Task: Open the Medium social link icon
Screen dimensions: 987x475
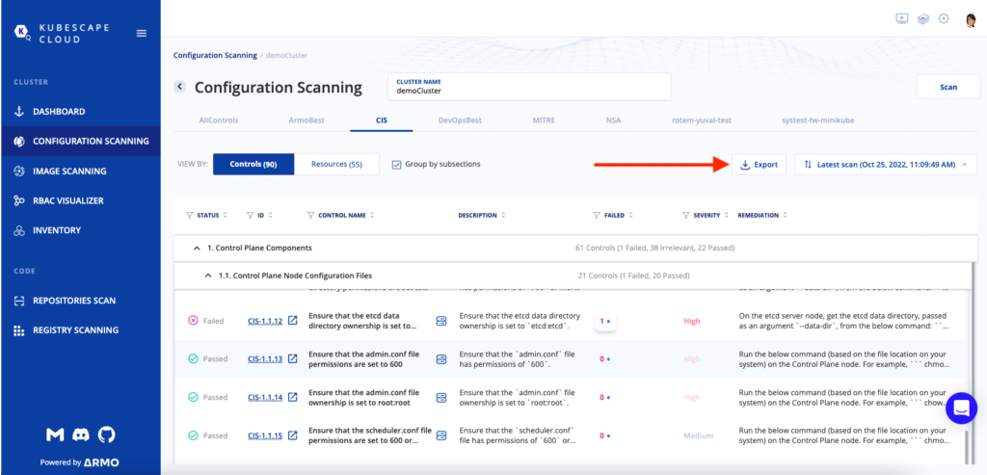Action: click(x=55, y=435)
